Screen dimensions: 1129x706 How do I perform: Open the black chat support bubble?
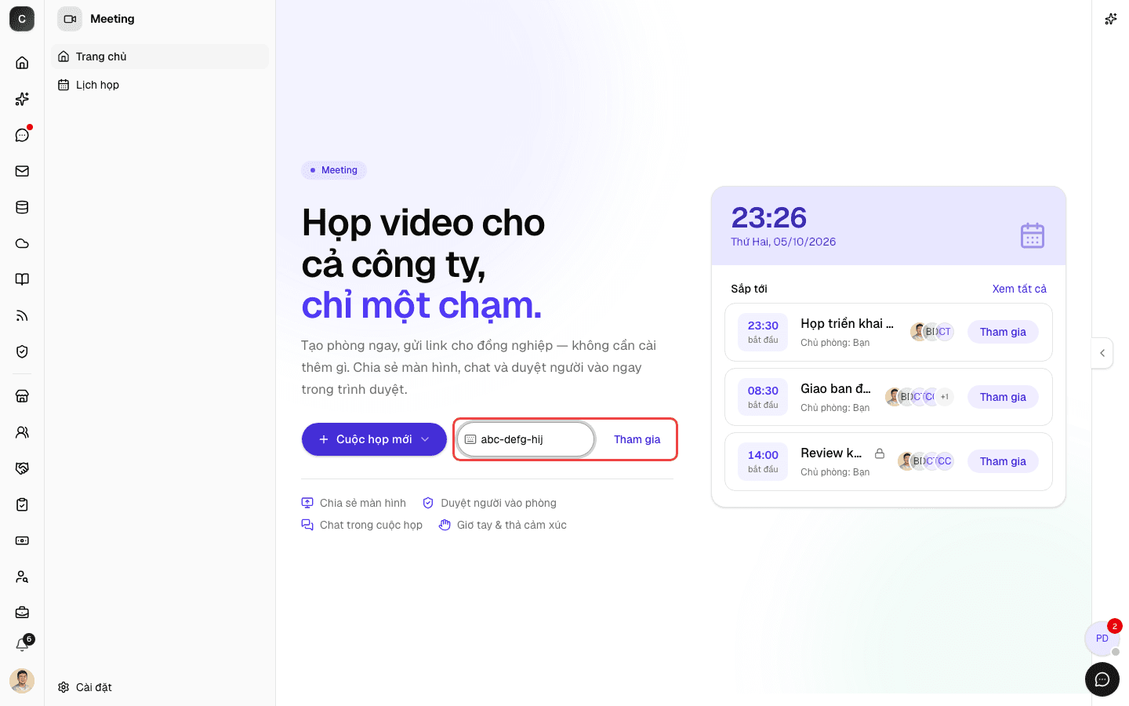tap(1102, 679)
